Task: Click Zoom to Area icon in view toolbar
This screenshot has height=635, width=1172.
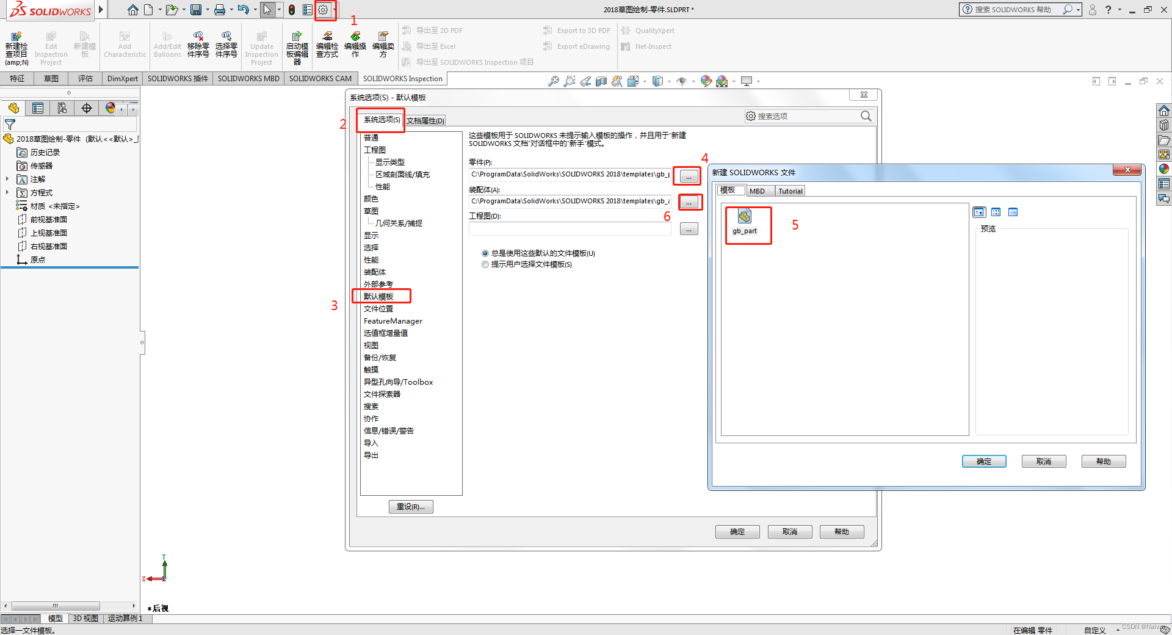Action: [x=570, y=81]
